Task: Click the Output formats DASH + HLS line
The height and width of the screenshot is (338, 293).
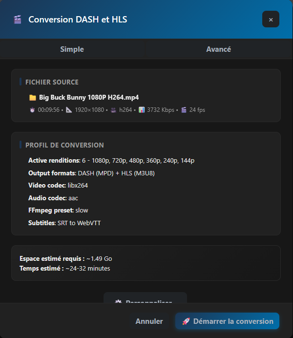Action: 92,173
